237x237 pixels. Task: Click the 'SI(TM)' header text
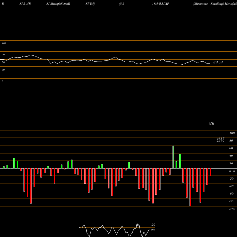(90, 4)
